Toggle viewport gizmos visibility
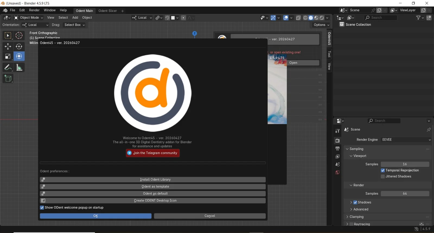This screenshot has height=233, width=434. point(273,18)
